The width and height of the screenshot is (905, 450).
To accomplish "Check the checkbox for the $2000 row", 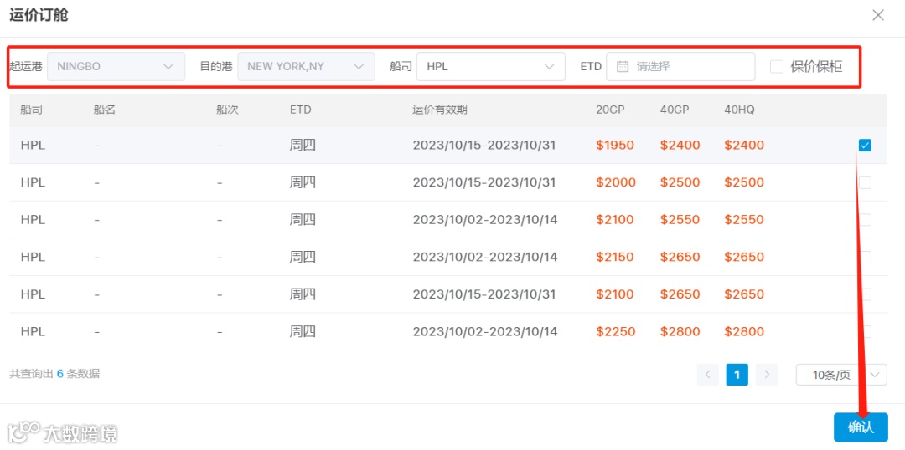I will tap(865, 182).
